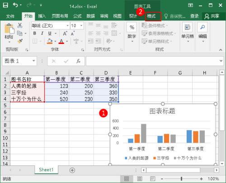Image resolution: width=226 pixels, height=183 pixels.
Task: Click the Undo arrow icon
Action: 15,5
